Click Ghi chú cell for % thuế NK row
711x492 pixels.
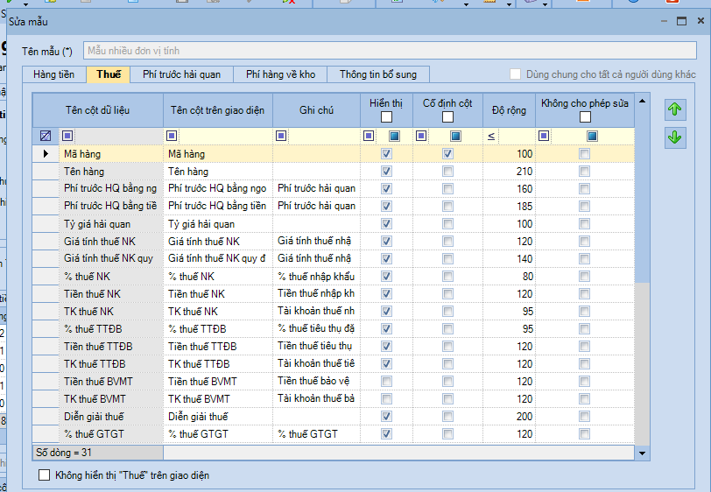pos(316,276)
